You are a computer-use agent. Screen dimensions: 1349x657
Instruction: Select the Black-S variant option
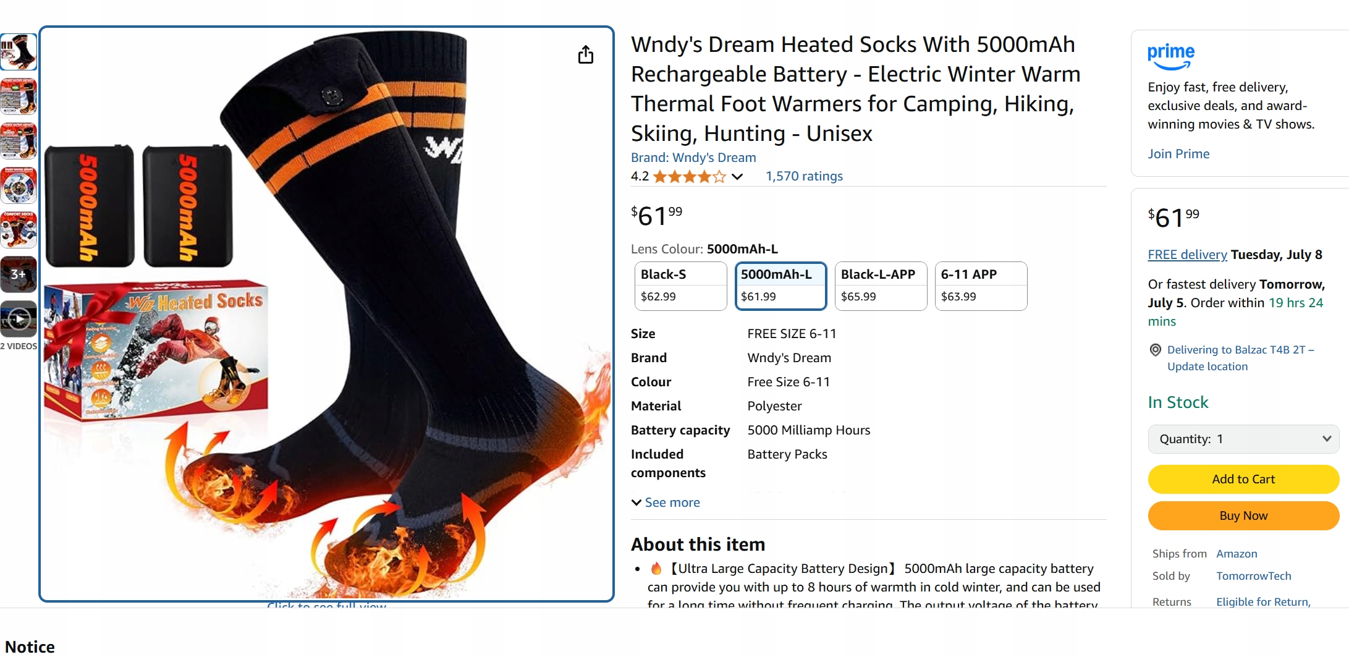click(680, 286)
